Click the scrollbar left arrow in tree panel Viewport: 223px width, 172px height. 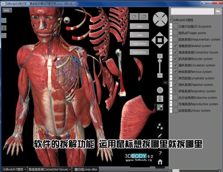[171, 171]
